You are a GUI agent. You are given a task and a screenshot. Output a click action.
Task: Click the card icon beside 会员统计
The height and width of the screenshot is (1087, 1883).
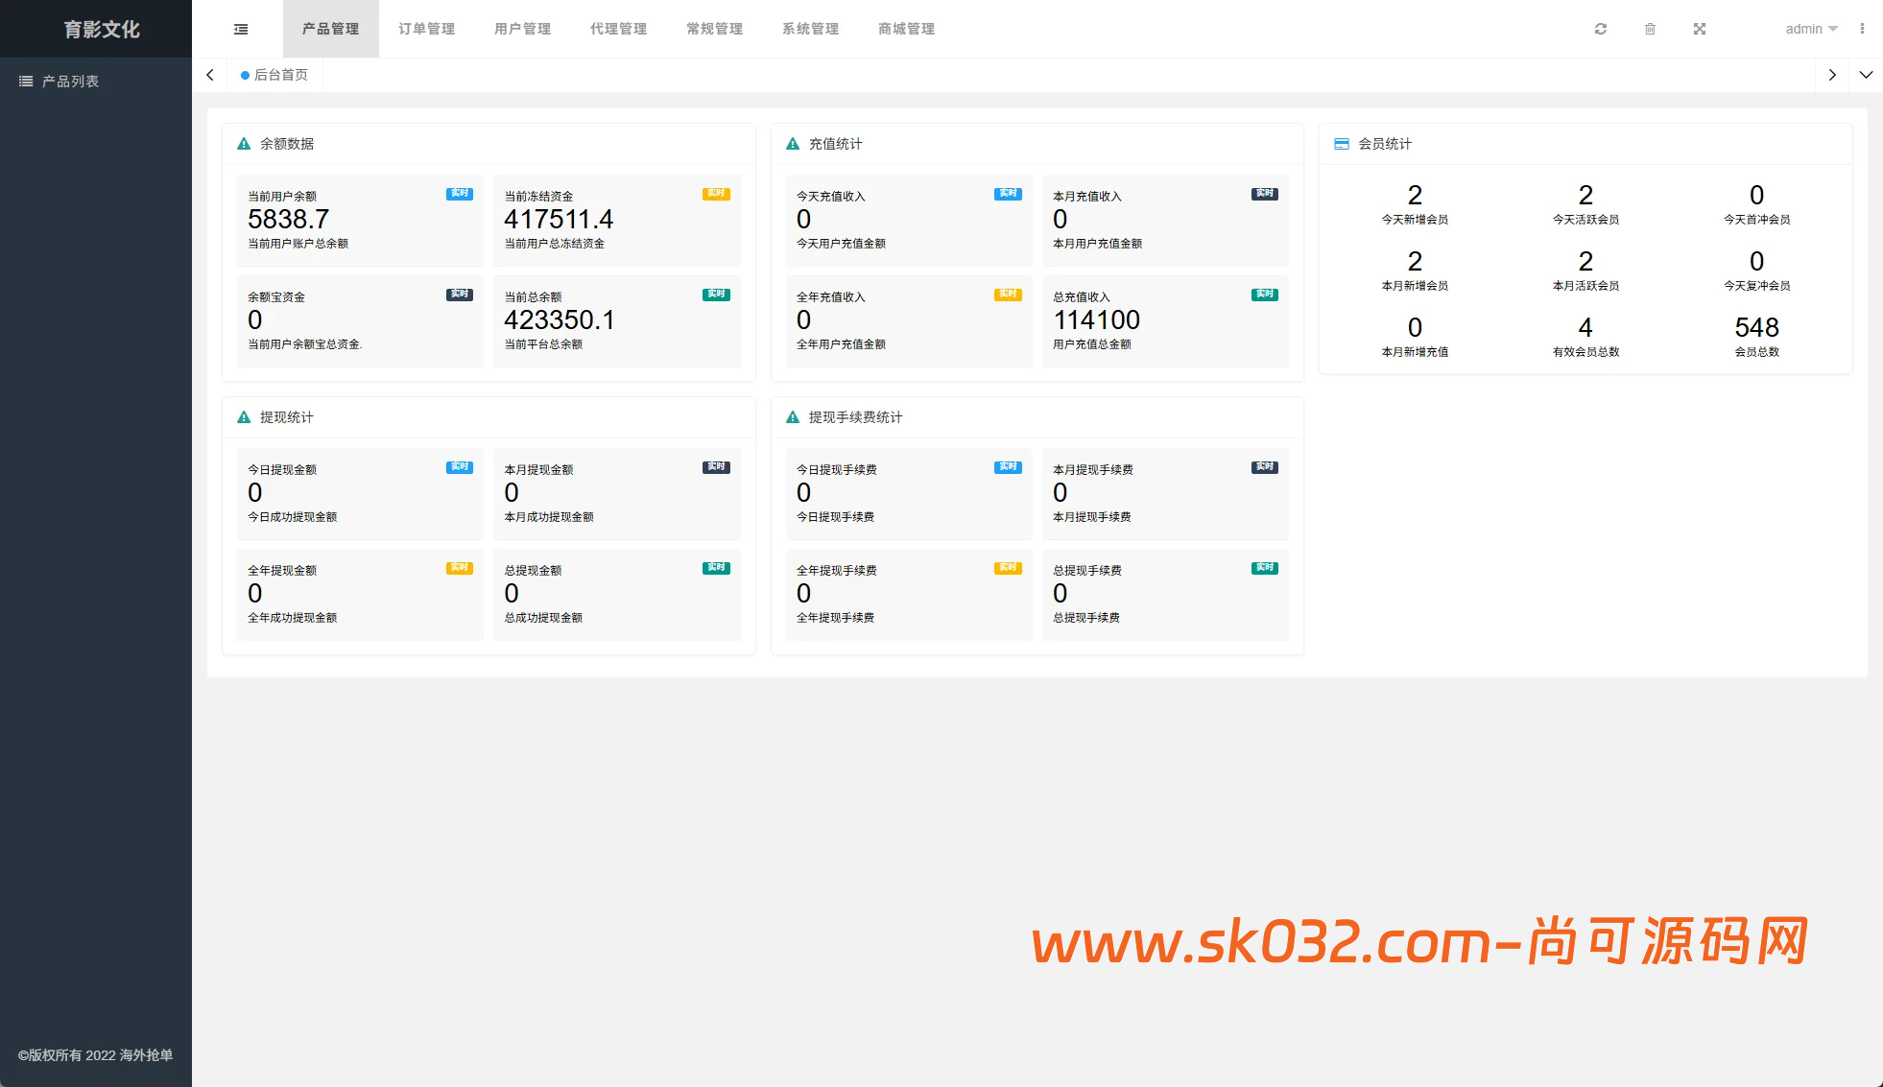pyautogui.click(x=1342, y=144)
